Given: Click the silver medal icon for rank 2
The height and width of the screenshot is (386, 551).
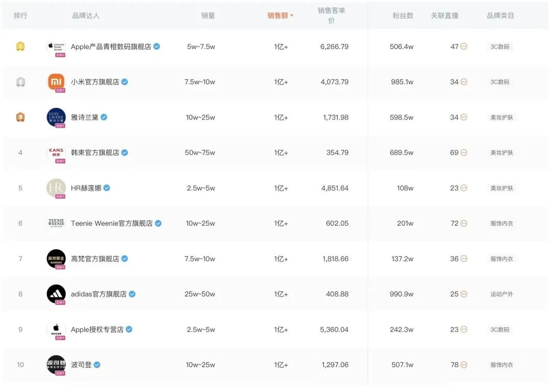Looking at the screenshot, I should 20,82.
